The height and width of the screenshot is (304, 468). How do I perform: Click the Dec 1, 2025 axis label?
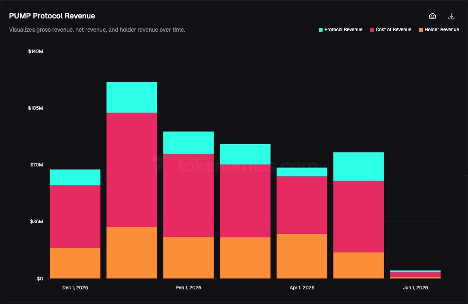click(x=75, y=287)
